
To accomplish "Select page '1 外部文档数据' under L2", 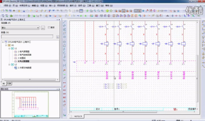I will (25, 68).
